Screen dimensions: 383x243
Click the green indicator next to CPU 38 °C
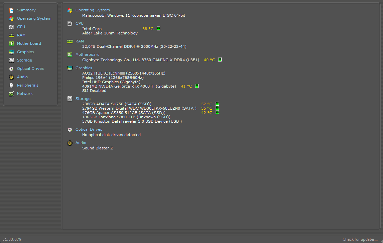coord(158,28)
